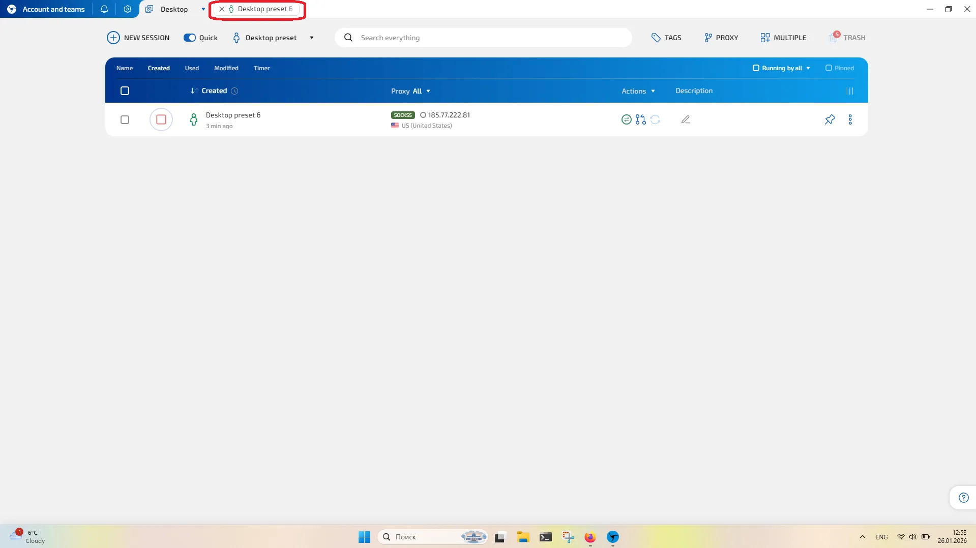This screenshot has width=976, height=548.
Task: Click the green proxy swap icon in the row
Action: [627, 119]
